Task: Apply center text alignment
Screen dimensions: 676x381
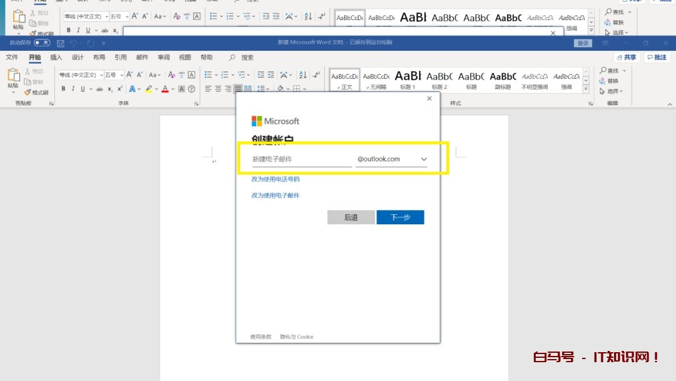Action: point(218,89)
